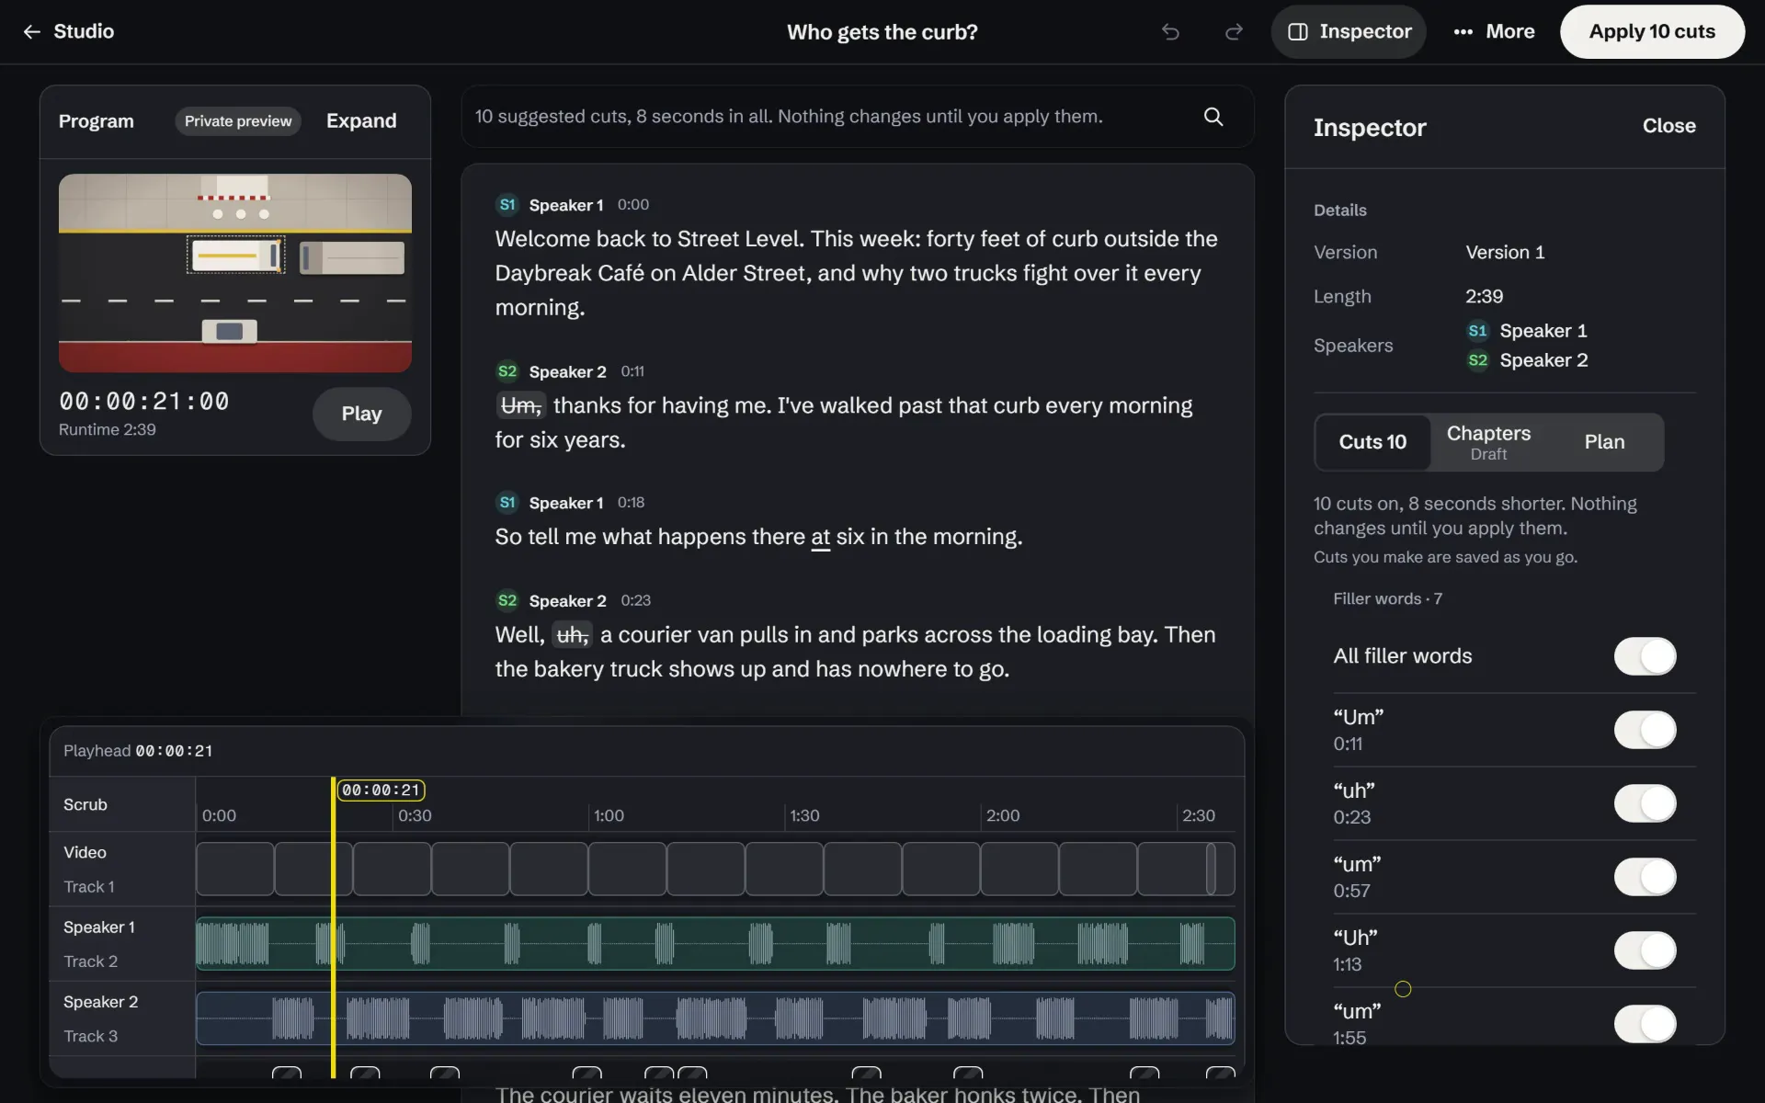Toggle the "um" 0:57 cut
Viewport: 1765px width, 1103px height.
pos(1645,877)
